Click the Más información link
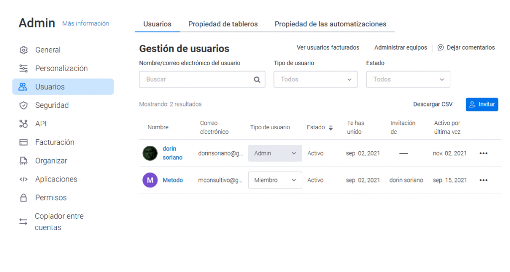The height and width of the screenshot is (272, 510). (86, 23)
